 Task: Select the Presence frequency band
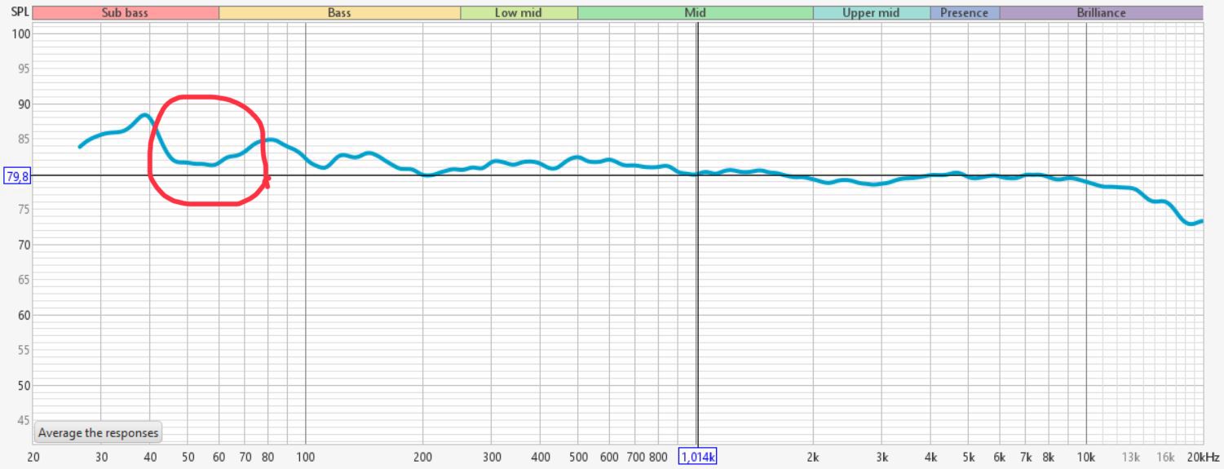pyautogui.click(x=964, y=13)
